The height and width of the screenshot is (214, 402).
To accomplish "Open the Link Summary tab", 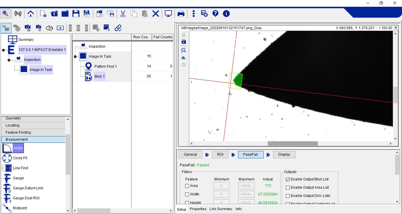I will click(221, 209).
